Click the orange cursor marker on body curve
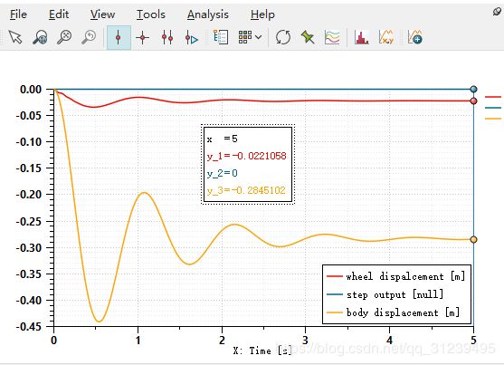Viewport: 504px width, 365px height. pos(473,239)
